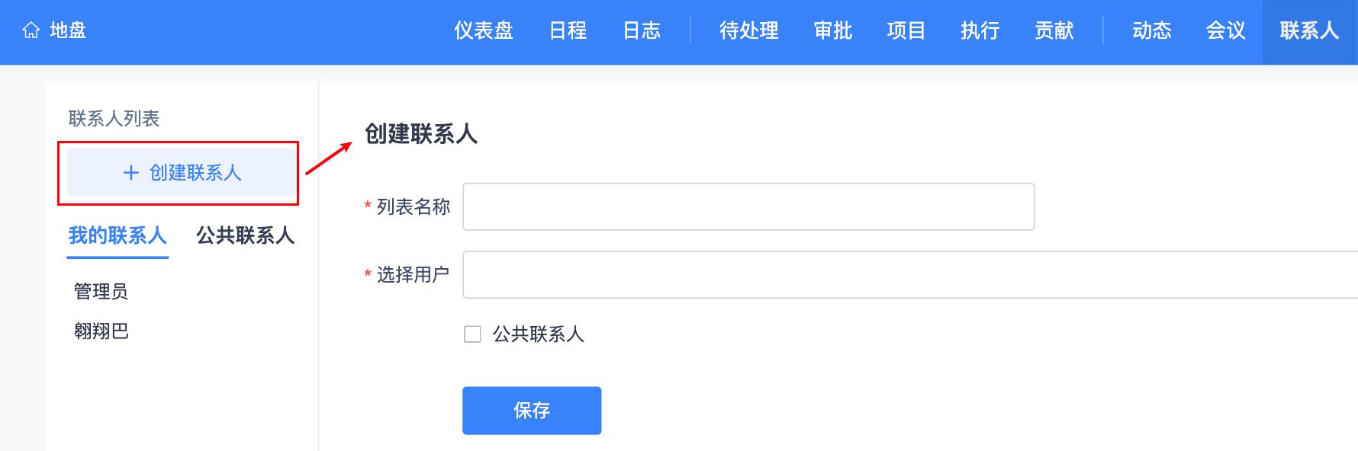Go to 贡献 page

pos(1054,30)
